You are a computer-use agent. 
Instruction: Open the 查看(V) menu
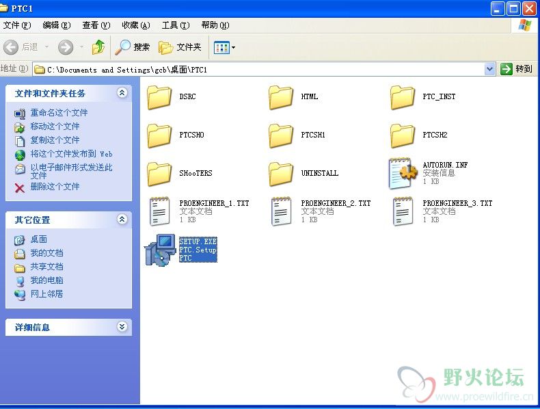coord(96,25)
